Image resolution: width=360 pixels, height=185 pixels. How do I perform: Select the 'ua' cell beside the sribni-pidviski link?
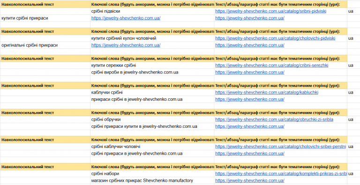353,11
